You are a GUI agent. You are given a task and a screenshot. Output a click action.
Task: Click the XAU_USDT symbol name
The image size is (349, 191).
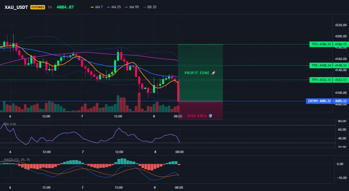[x=16, y=7]
